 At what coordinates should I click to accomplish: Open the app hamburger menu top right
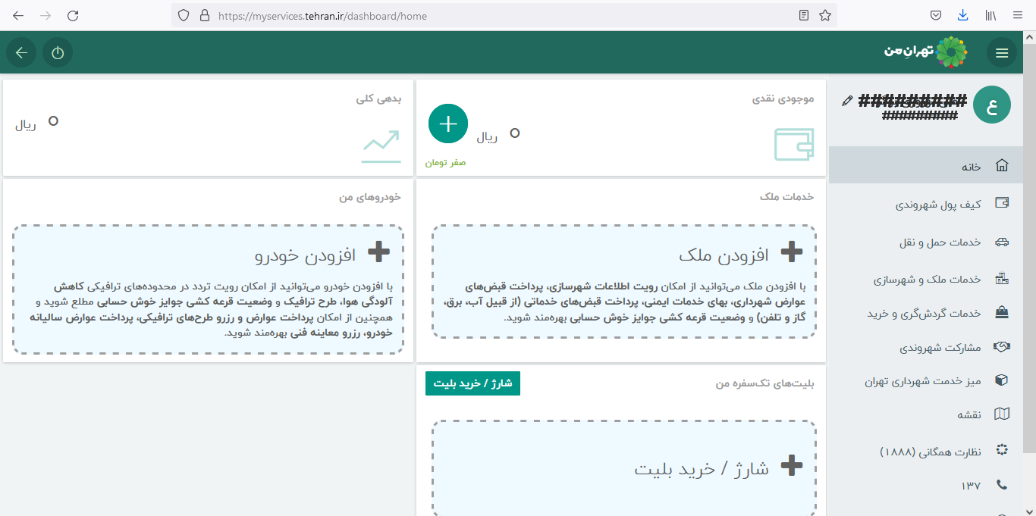pyautogui.click(x=1002, y=52)
